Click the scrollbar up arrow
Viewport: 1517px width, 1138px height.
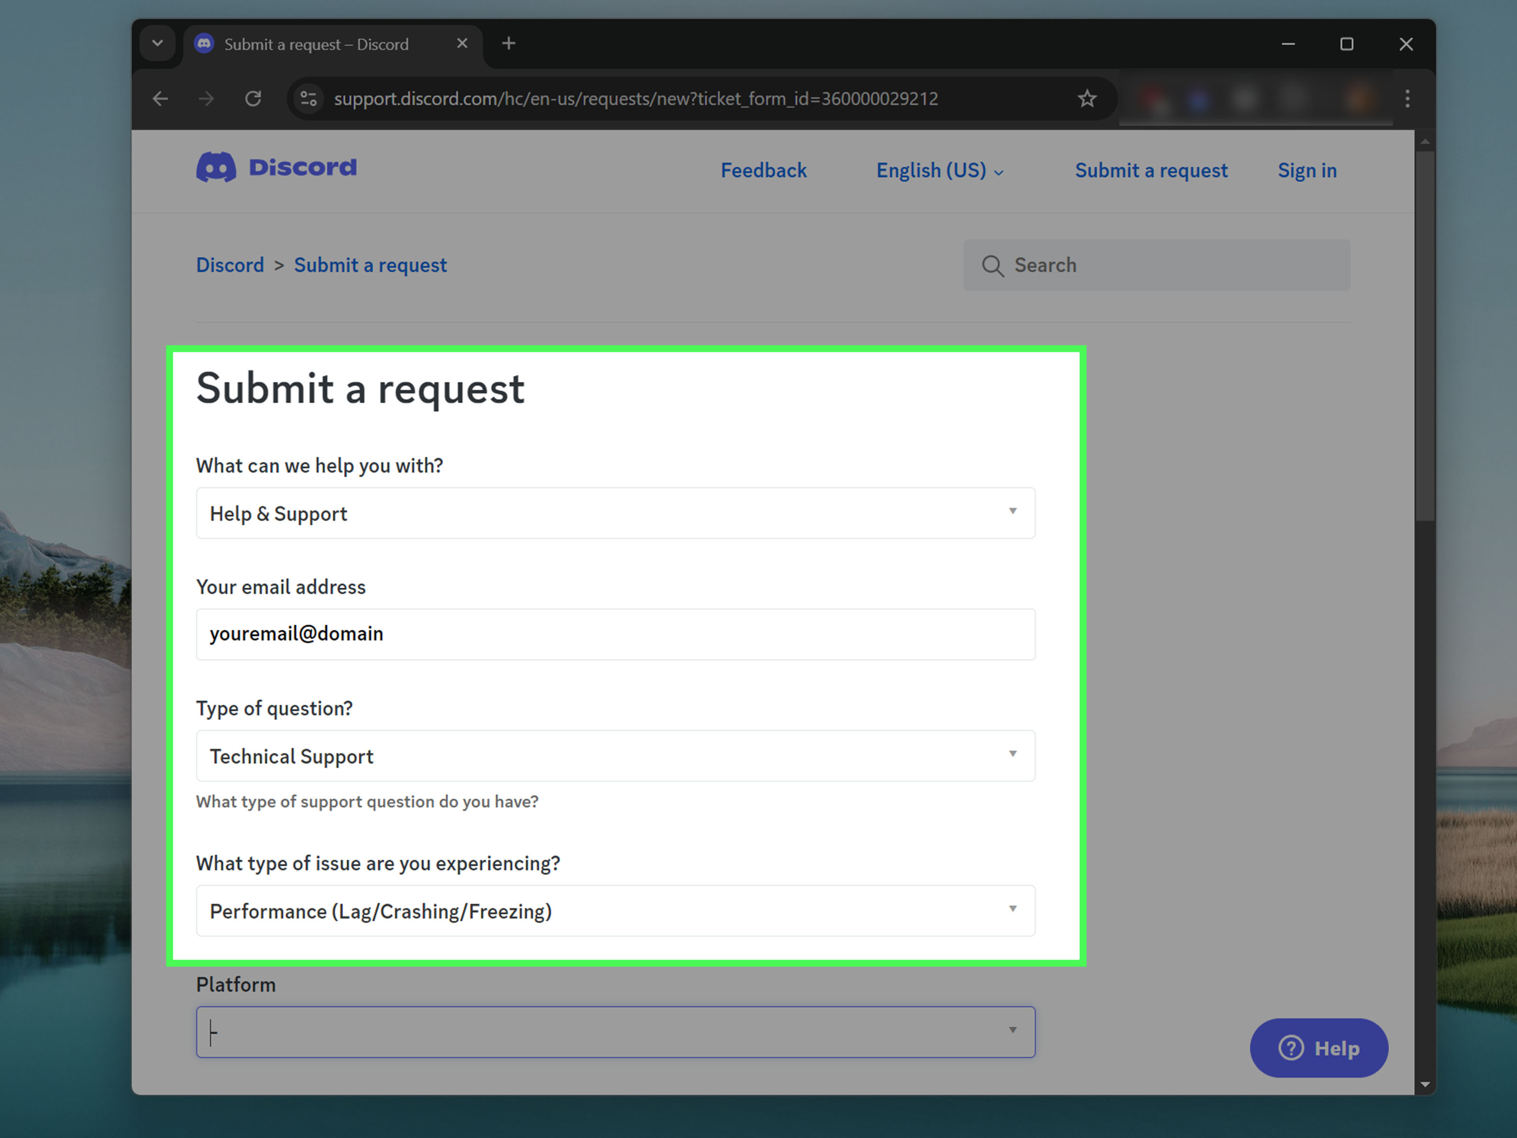[x=1425, y=141]
